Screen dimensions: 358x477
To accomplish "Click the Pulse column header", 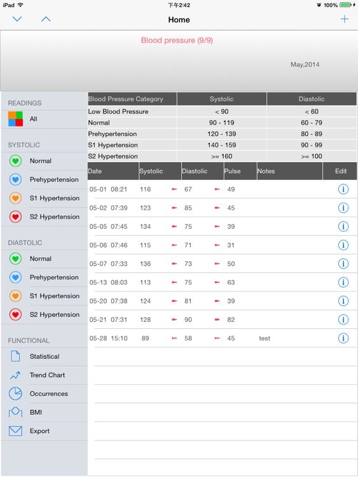I will pyautogui.click(x=240, y=171).
